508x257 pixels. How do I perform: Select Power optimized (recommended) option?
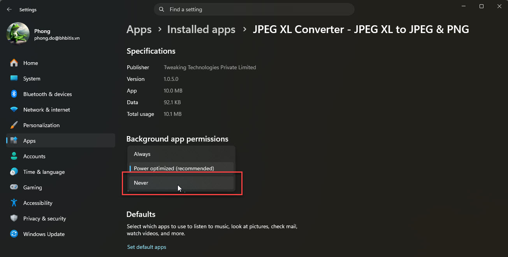coord(181,168)
